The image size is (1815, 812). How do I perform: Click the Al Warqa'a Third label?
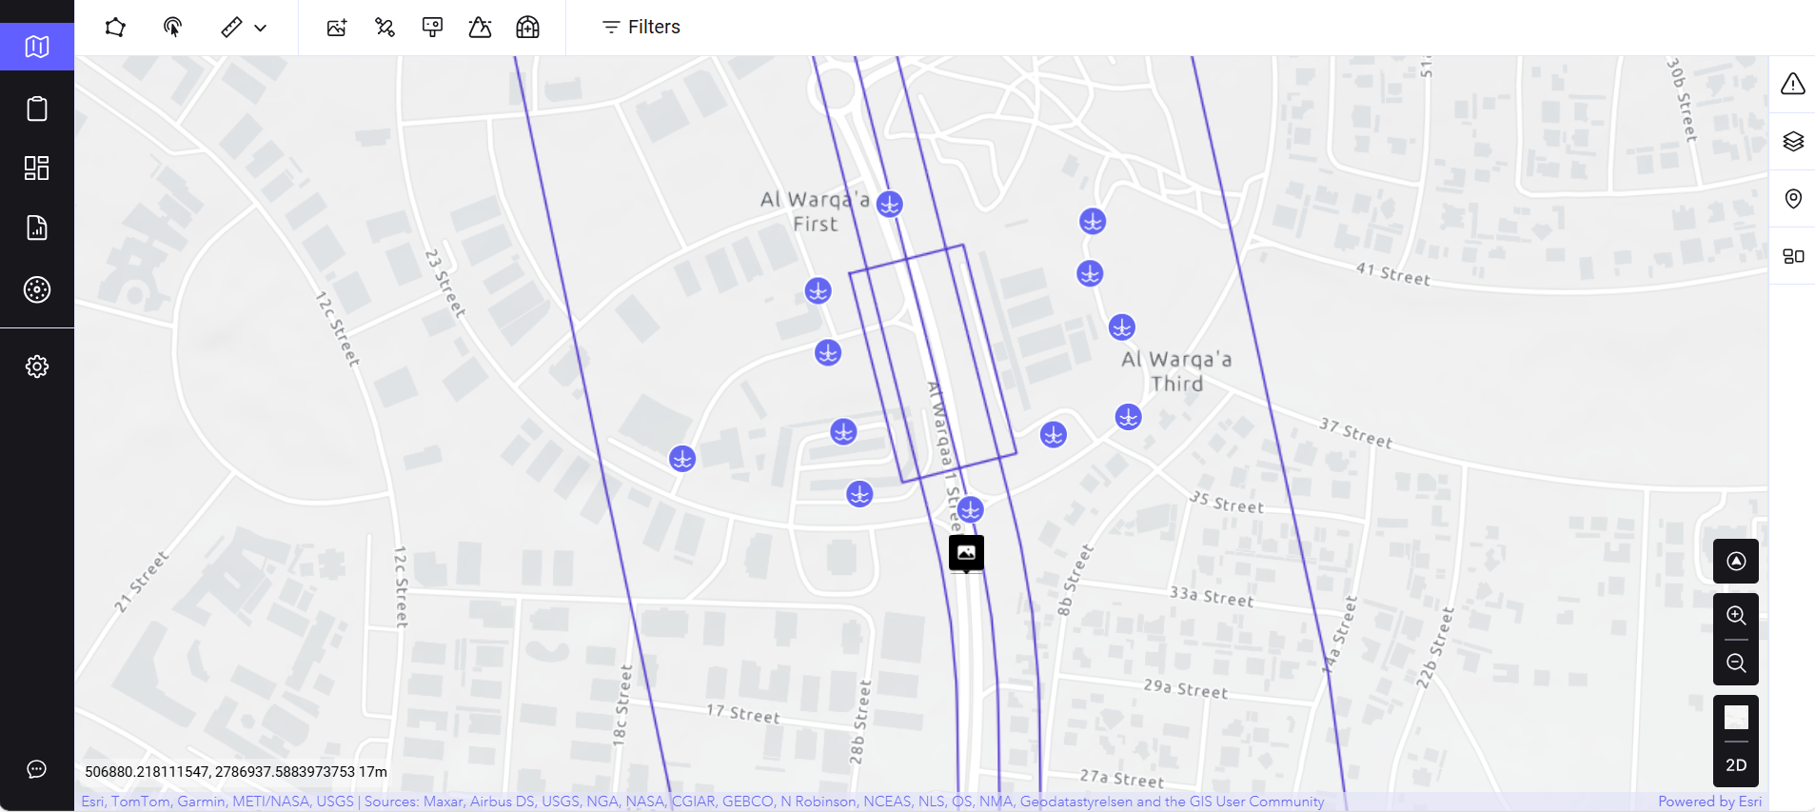tap(1176, 371)
